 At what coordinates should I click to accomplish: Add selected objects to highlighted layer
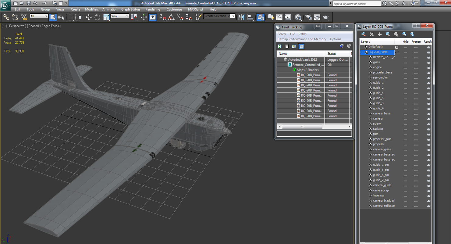(x=380, y=34)
